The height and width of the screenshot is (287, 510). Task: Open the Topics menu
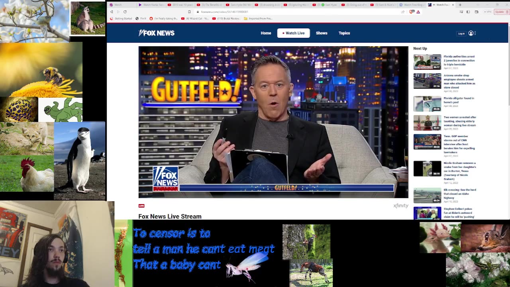(x=344, y=33)
